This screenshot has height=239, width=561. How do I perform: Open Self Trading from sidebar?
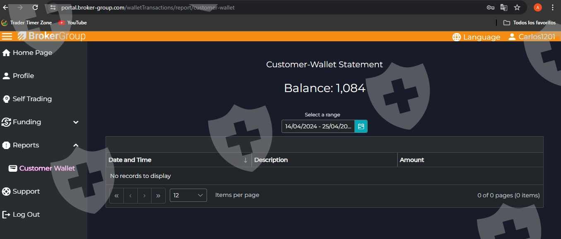(x=27, y=99)
